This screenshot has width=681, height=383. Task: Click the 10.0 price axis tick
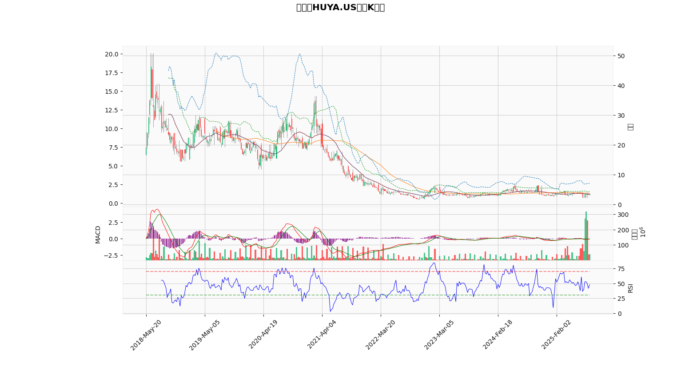pyautogui.click(x=112, y=129)
